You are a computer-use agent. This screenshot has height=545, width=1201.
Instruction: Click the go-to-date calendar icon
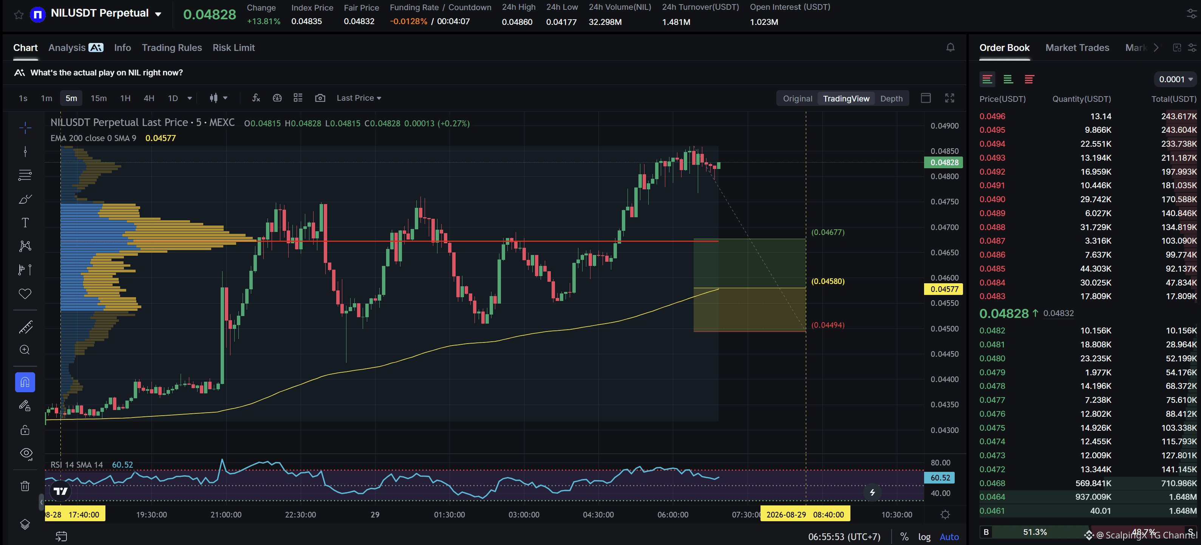[62, 536]
